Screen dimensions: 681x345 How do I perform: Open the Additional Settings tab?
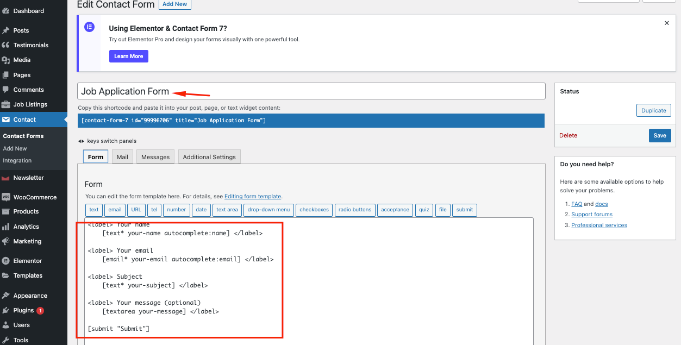point(209,156)
